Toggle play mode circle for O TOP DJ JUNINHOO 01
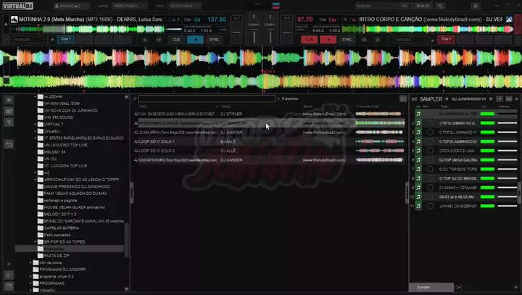 point(430,132)
